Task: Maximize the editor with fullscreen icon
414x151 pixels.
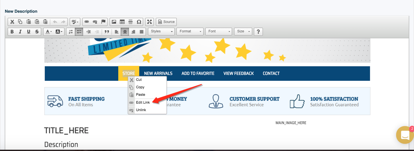Action: point(149,22)
